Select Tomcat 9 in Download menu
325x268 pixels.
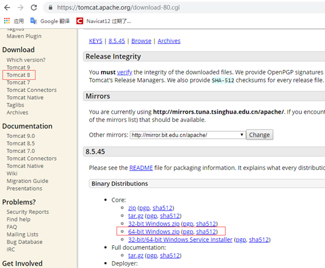point(18,67)
